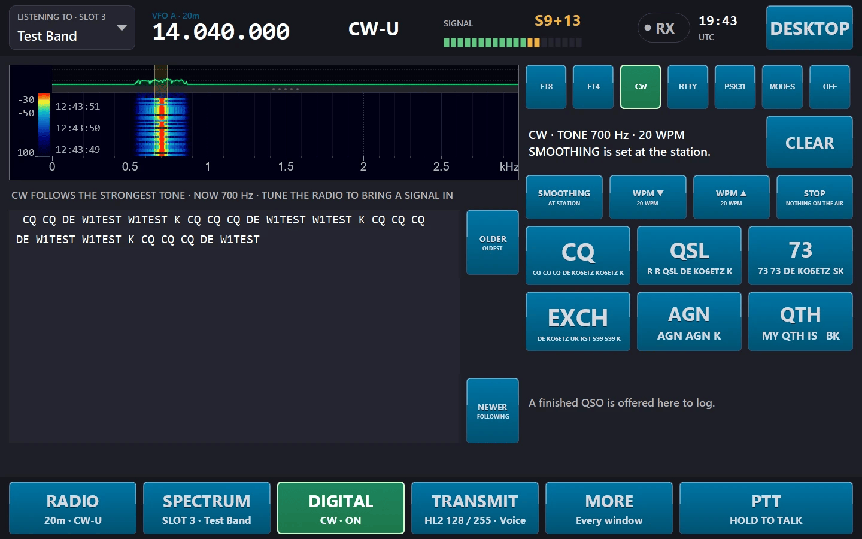
Task: Send the AGN AGN K macro
Action: [689, 322]
